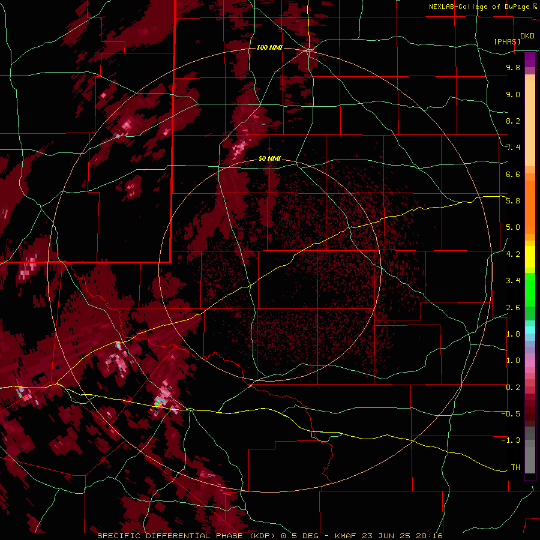The image size is (540, 540).
Task: Click the 8.2 color scale value
Action: point(513,121)
